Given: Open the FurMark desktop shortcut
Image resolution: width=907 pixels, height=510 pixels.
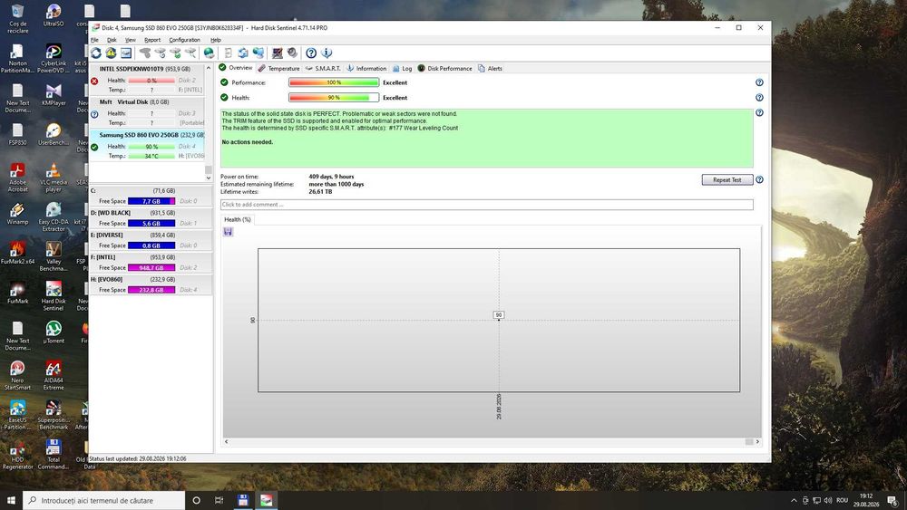Looking at the screenshot, I should point(17,293).
